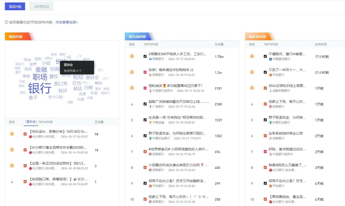Viewport: 345px width, 206px height.
Task: Select the word 金融 in the word cloud
Action: tap(41, 69)
